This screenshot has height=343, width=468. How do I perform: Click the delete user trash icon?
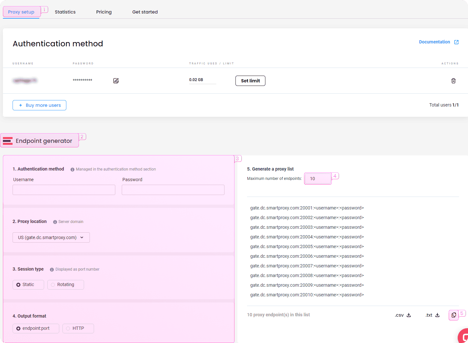click(454, 81)
